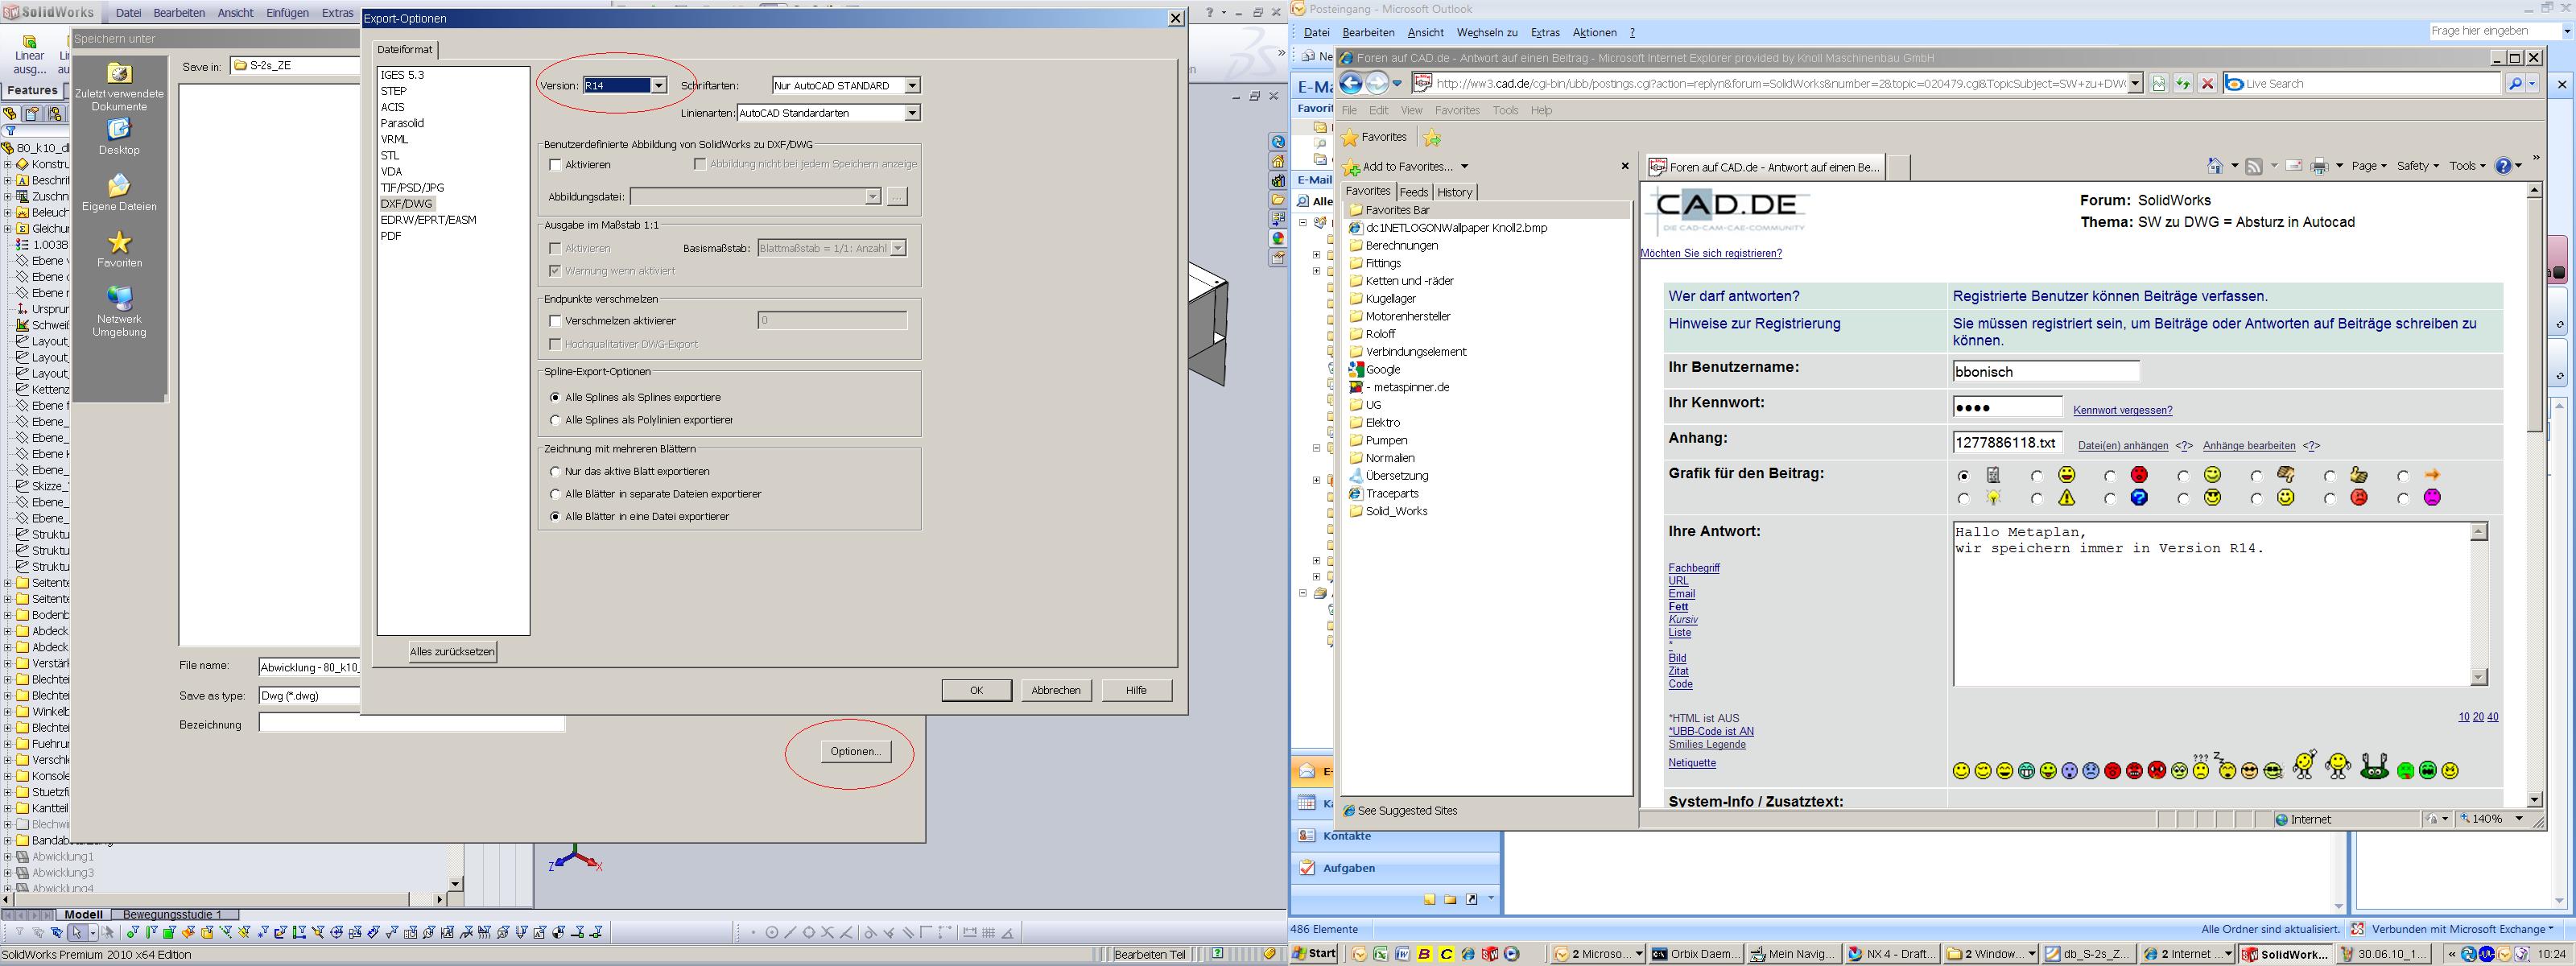Click the Outlook Extras menu

pyautogui.click(x=1545, y=33)
